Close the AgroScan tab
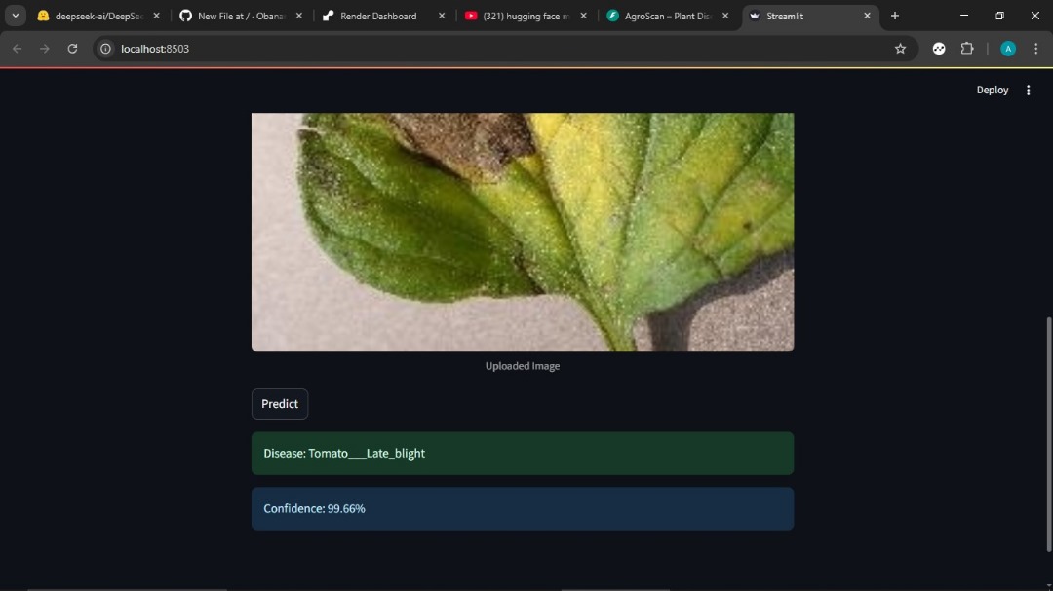The image size is (1053, 591). tap(725, 16)
